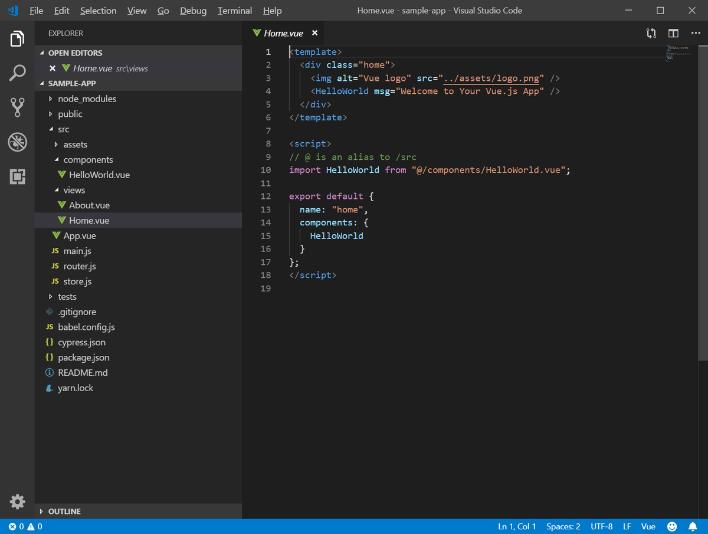Open the View menu
Image resolution: width=708 pixels, height=534 pixels.
point(137,11)
